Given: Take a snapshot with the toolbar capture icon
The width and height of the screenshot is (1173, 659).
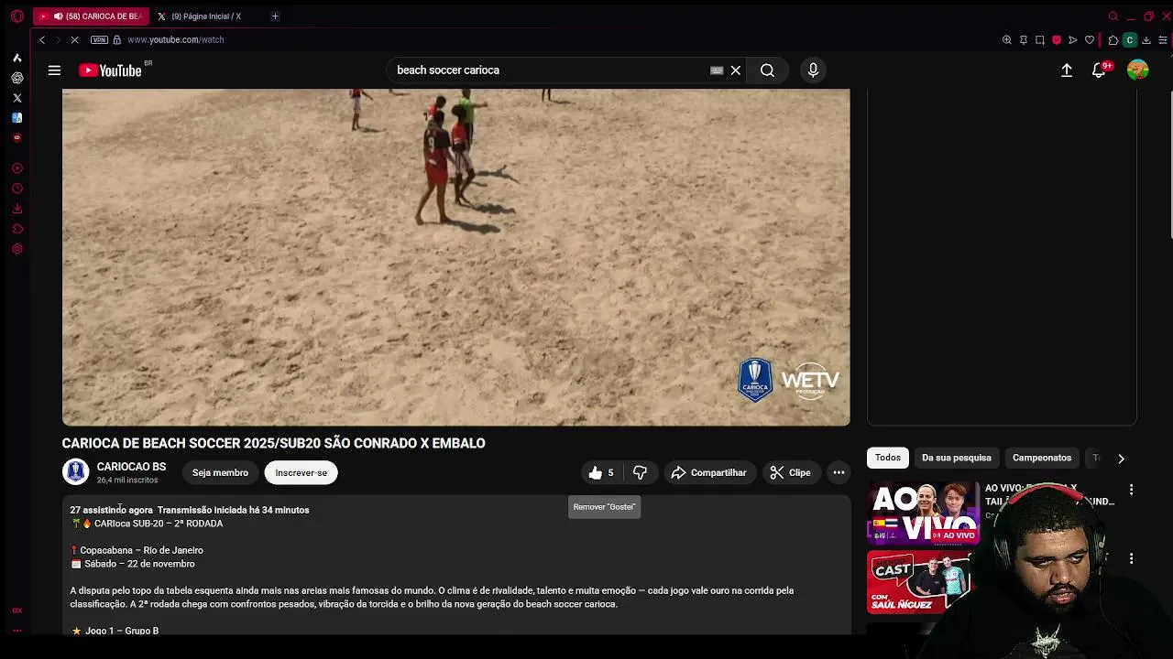Looking at the screenshot, I should pos(1039,39).
